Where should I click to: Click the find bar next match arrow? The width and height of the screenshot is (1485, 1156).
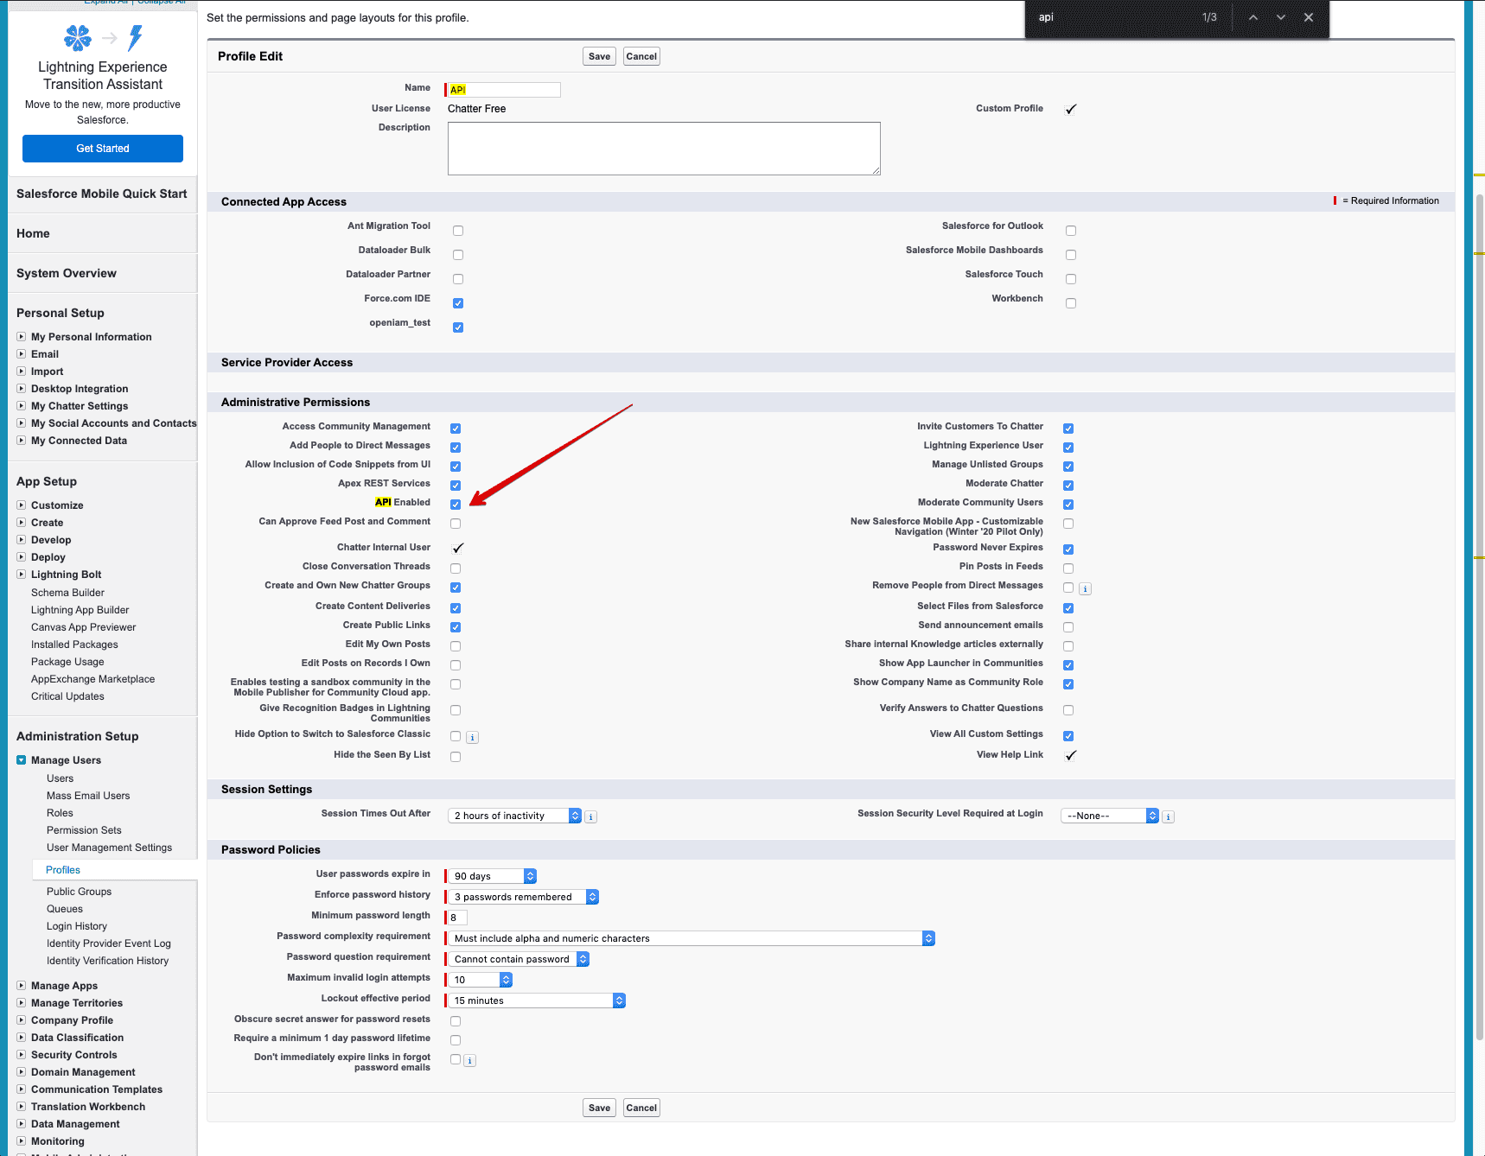click(1281, 17)
